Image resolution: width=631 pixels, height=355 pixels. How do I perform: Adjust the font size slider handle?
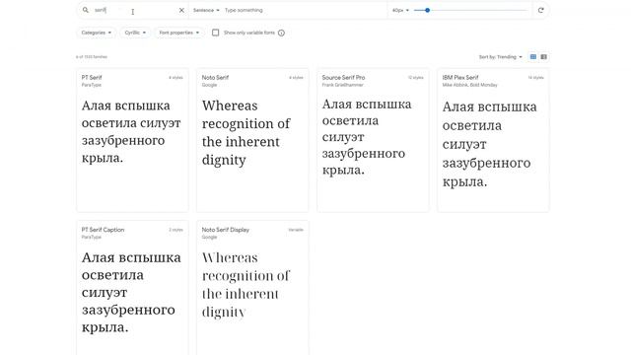point(427,10)
